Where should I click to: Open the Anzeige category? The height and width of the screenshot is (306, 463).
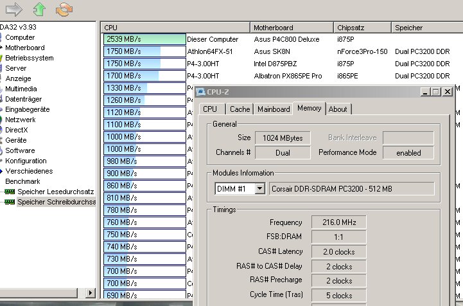click(x=18, y=78)
